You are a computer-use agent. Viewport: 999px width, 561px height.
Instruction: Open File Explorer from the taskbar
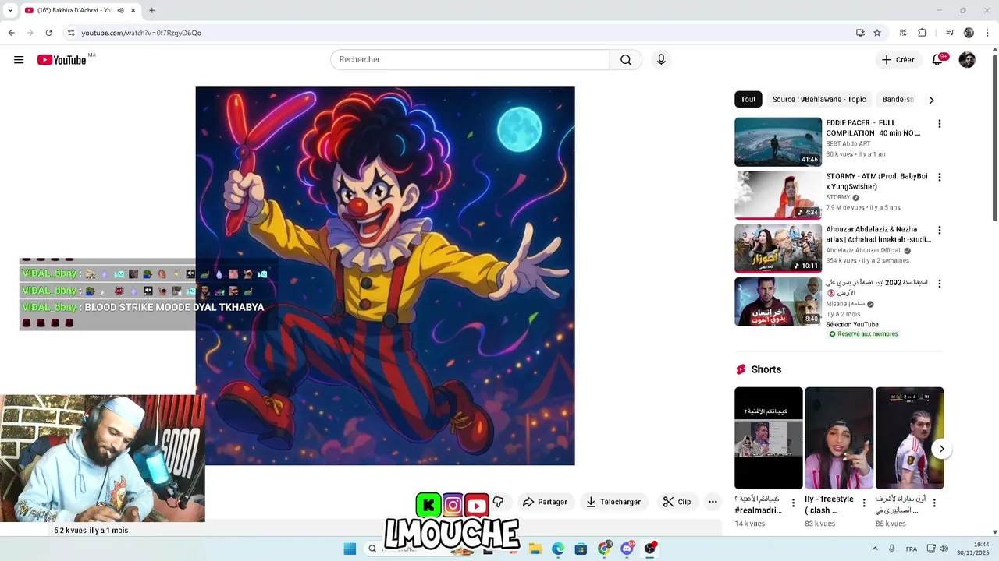[535, 549]
